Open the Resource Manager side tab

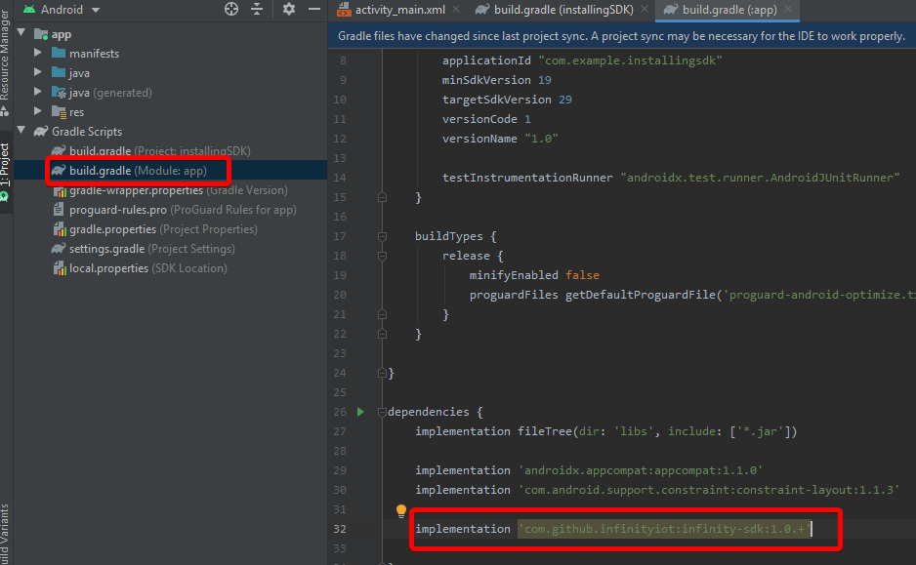click(5, 54)
